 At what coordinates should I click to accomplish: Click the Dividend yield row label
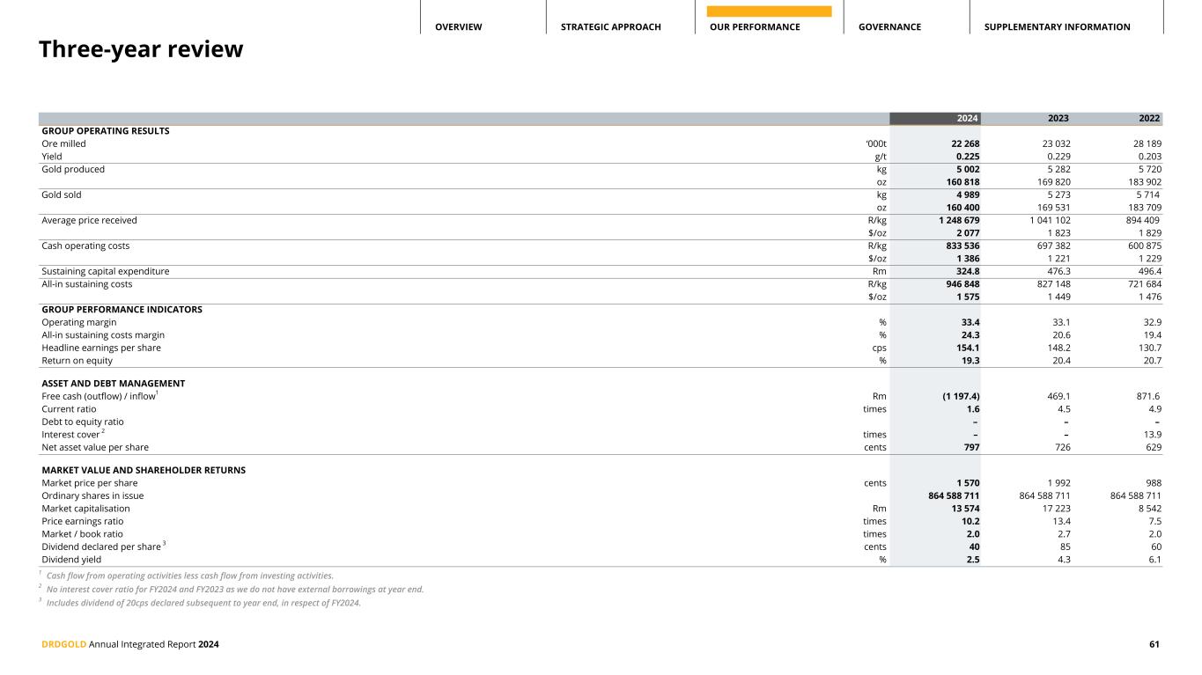click(x=71, y=559)
